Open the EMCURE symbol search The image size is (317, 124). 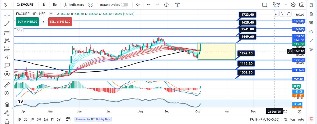coord(25,4)
